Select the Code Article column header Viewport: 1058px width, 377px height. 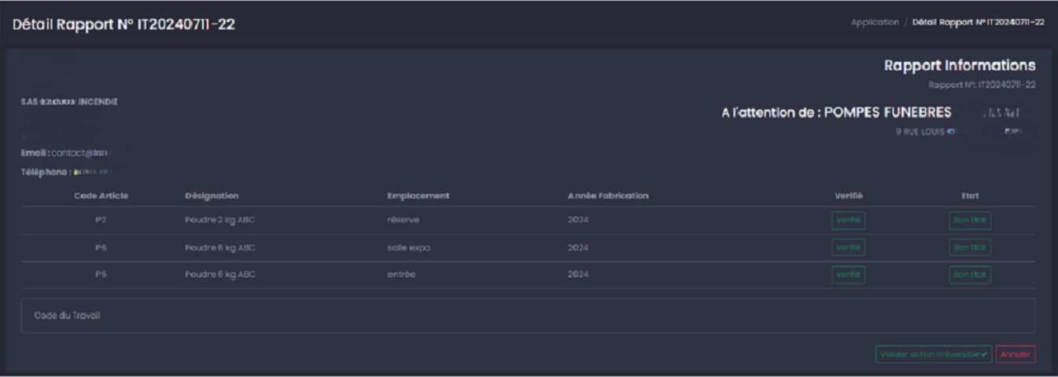pyautogui.click(x=101, y=196)
